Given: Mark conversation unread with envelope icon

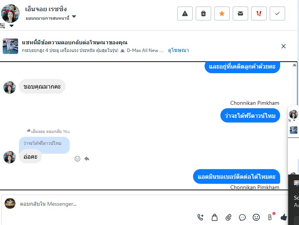Looking at the screenshot, I should point(240,13).
